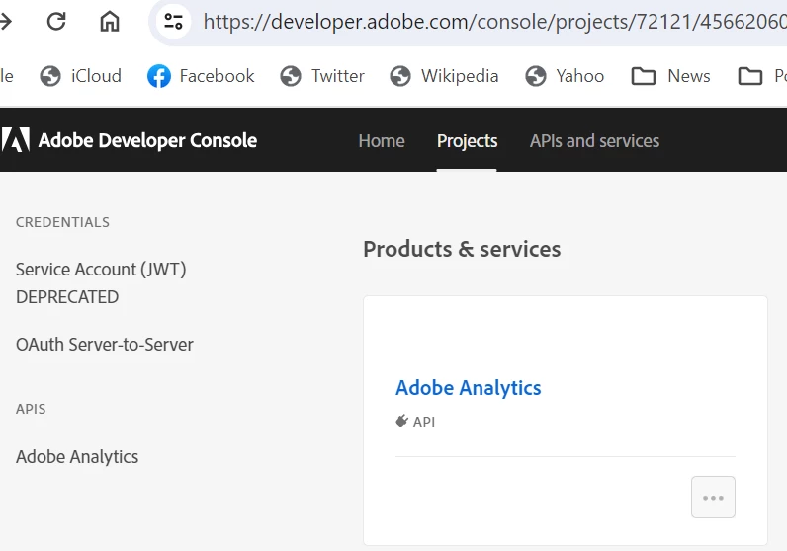Screen dimensions: 787x551
Task: Click the URL address bar field
Action: click(494, 21)
